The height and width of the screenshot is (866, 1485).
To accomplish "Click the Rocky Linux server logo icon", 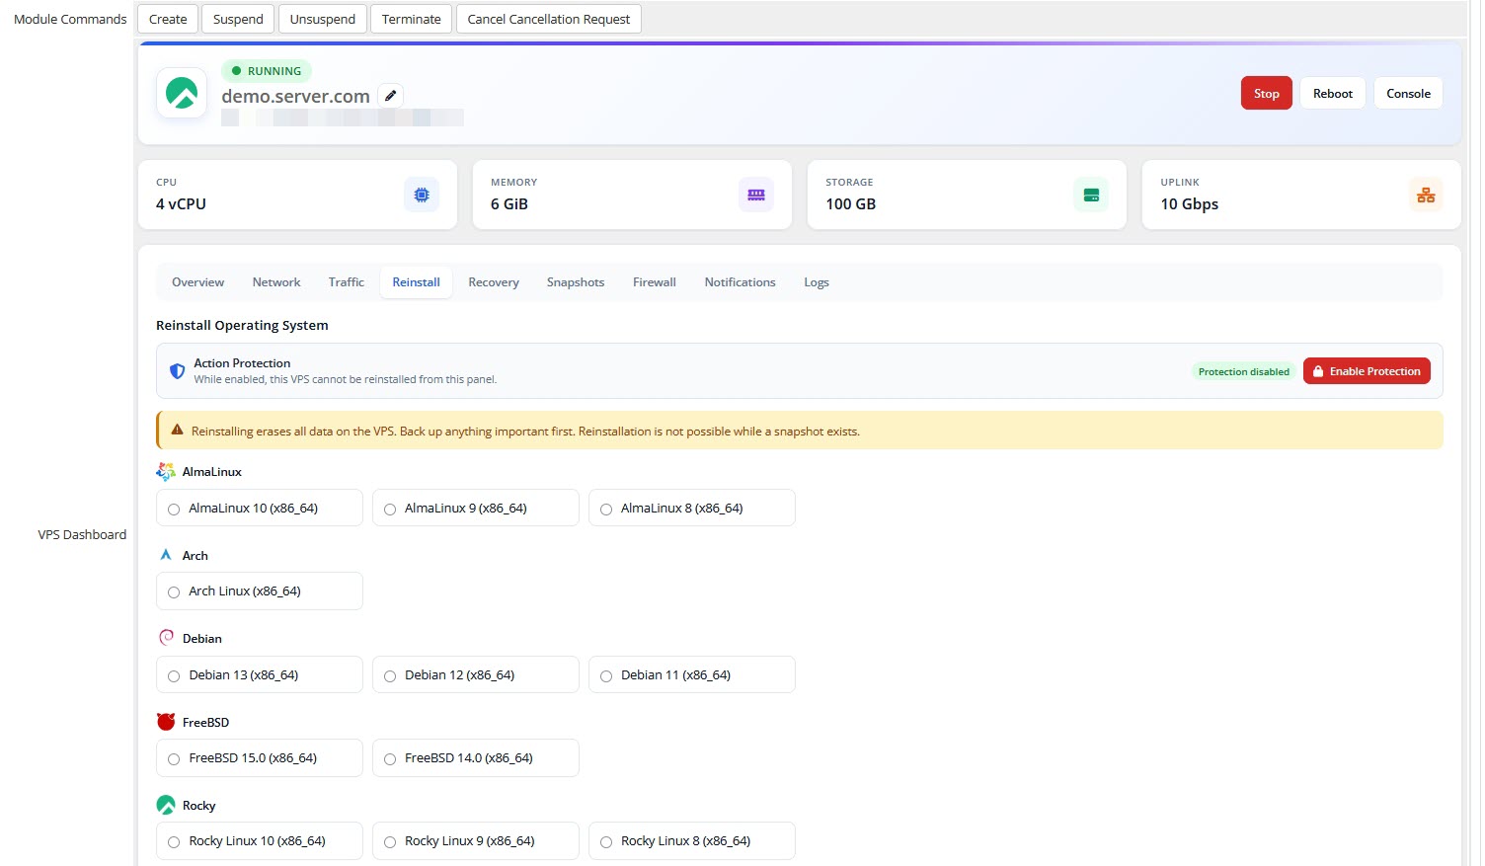I will tap(182, 93).
